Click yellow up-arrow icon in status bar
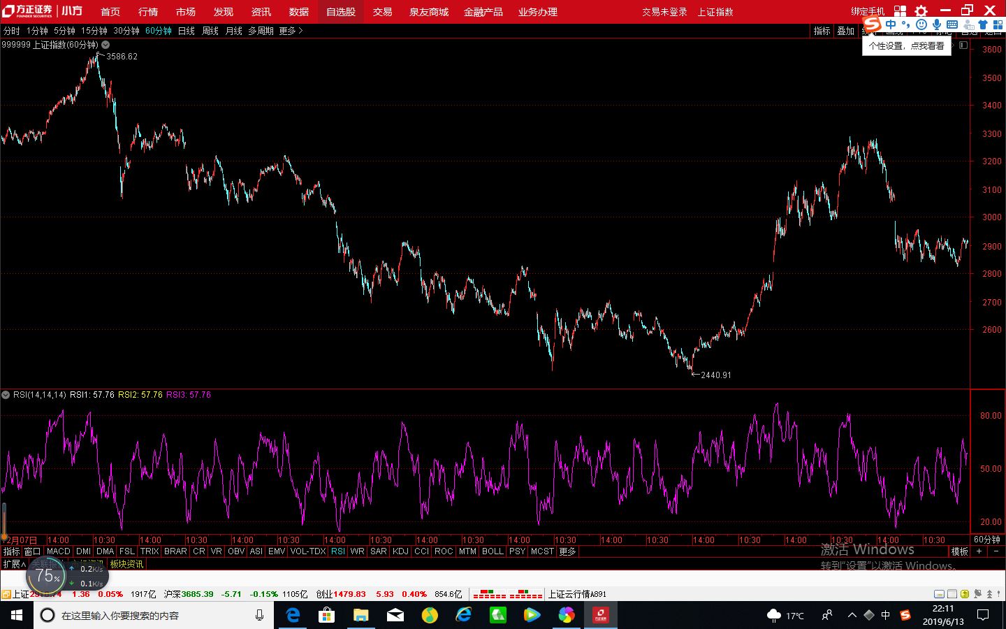 click(x=965, y=594)
